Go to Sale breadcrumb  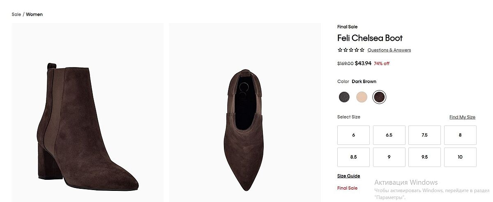point(16,14)
